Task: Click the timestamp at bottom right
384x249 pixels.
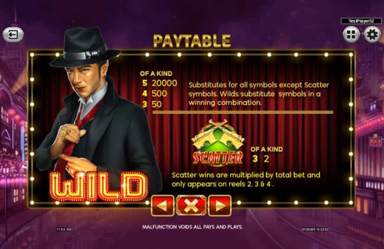Action: tap(315, 230)
